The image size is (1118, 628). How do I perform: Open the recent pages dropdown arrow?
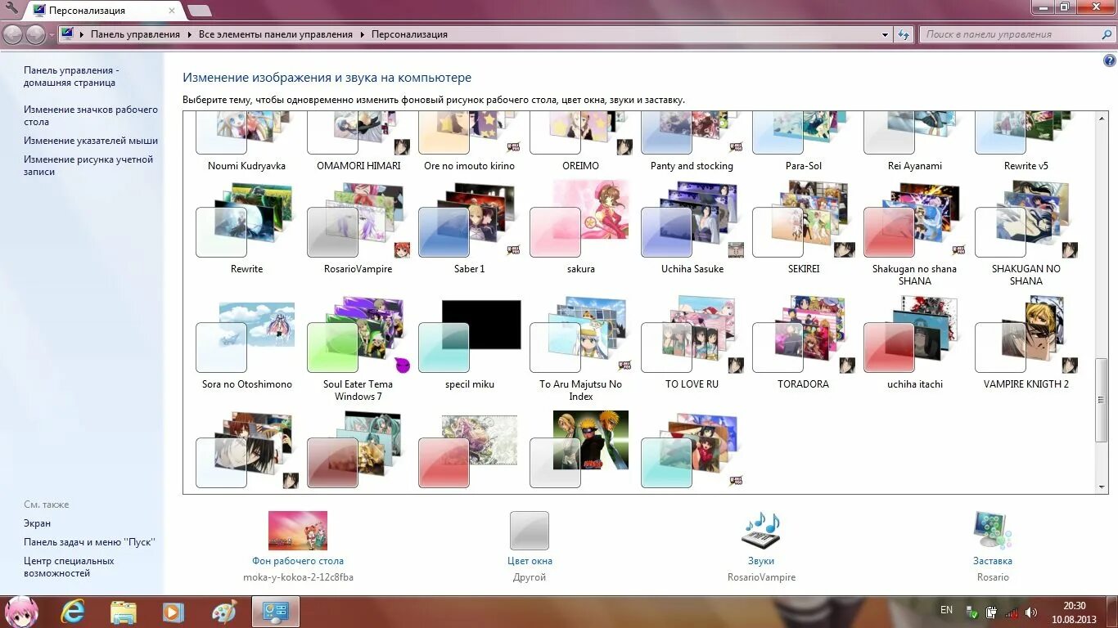point(52,35)
